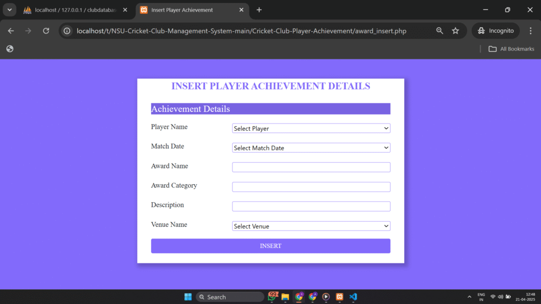The height and width of the screenshot is (304, 541).
Task: Launch Visual Studio Code from taskbar
Action: (353, 297)
